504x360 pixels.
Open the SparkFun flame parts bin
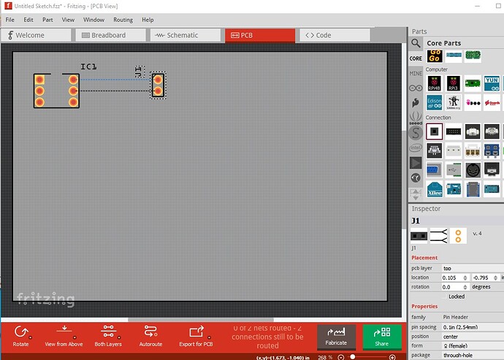[x=416, y=102]
